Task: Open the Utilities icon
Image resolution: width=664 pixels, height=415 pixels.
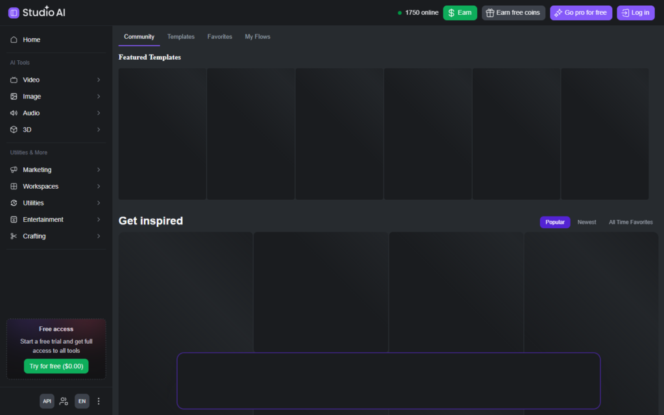Action: [x=14, y=203]
